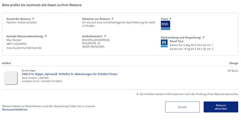Click the Zurück button
The height and width of the screenshot is (122, 241).
click(182, 107)
